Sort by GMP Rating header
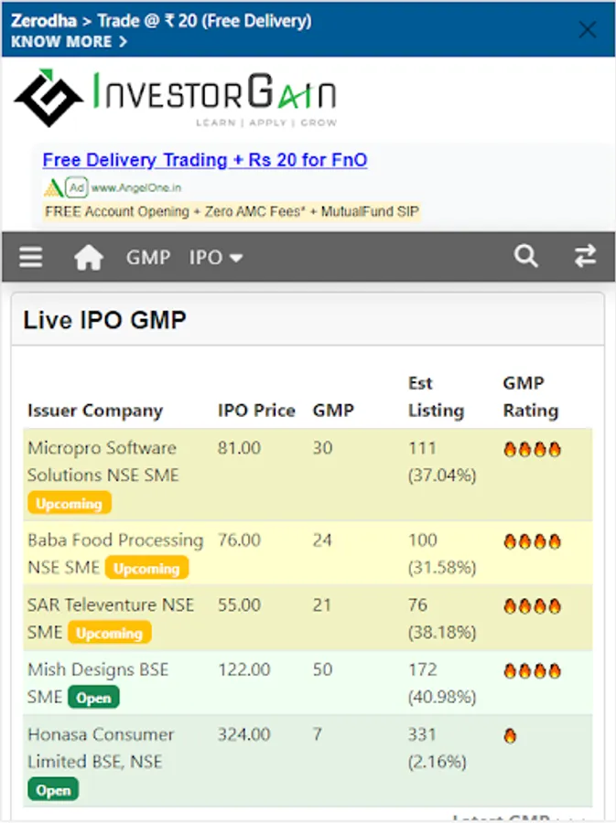Image resolution: width=616 pixels, height=823 pixels. pyautogui.click(x=530, y=397)
